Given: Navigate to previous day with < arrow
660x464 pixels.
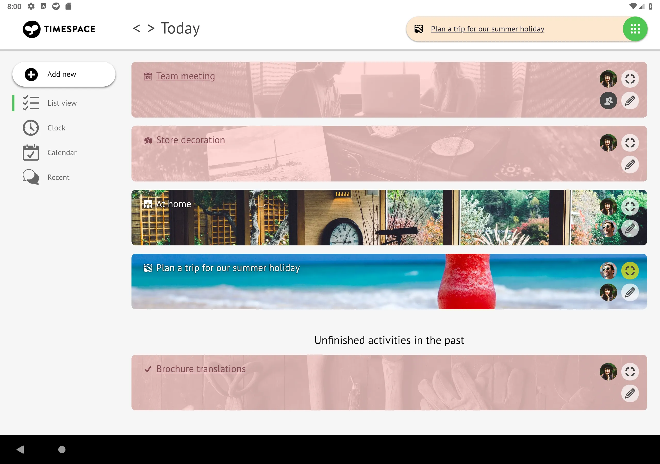Looking at the screenshot, I should 137,29.
